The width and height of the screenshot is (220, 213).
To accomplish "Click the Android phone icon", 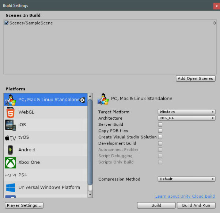I will [10, 150].
